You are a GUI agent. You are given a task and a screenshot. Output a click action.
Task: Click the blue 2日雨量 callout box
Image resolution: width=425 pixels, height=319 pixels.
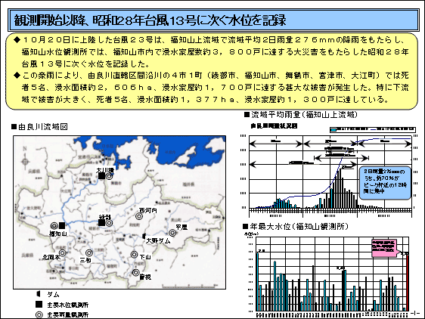tap(385, 183)
